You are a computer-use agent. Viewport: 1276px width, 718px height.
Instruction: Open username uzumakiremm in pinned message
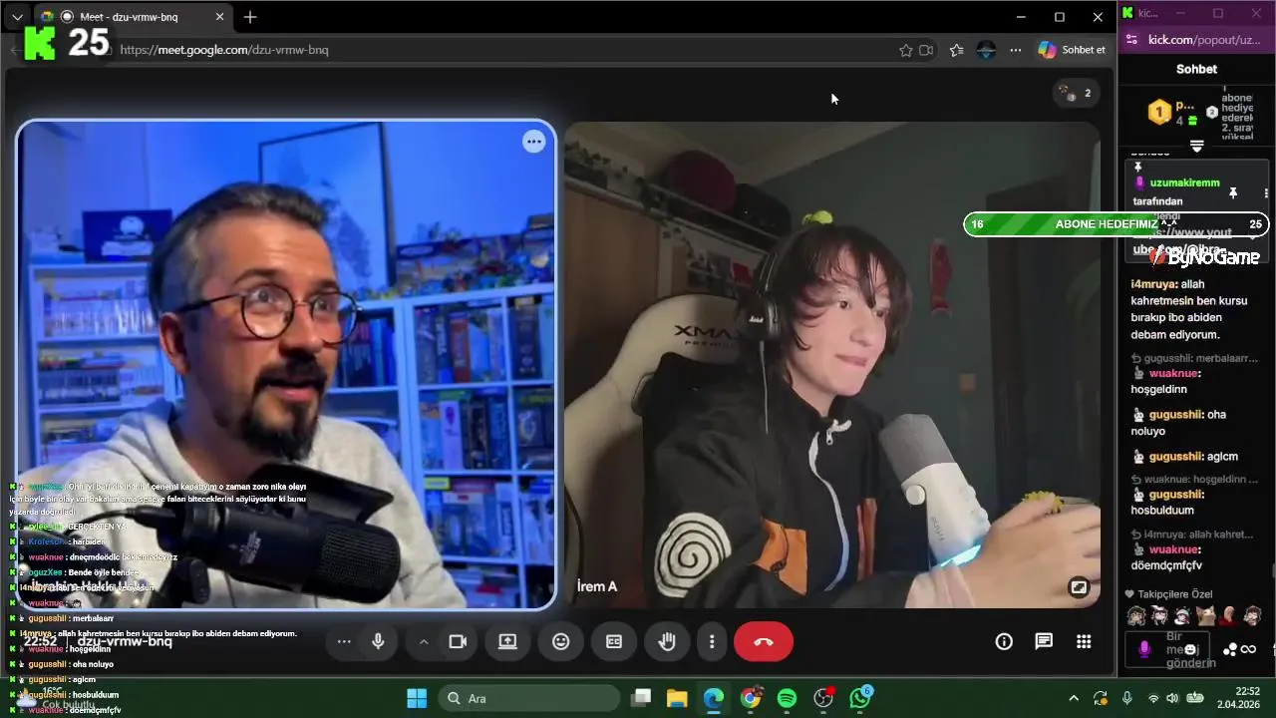[1184, 182]
